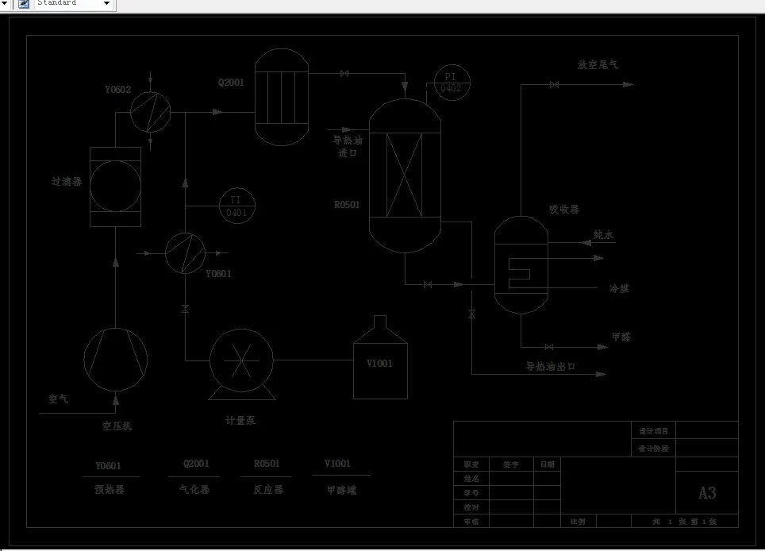Click the 过滤器 label
This screenshot has width=765, height=551.
[67, 182]
